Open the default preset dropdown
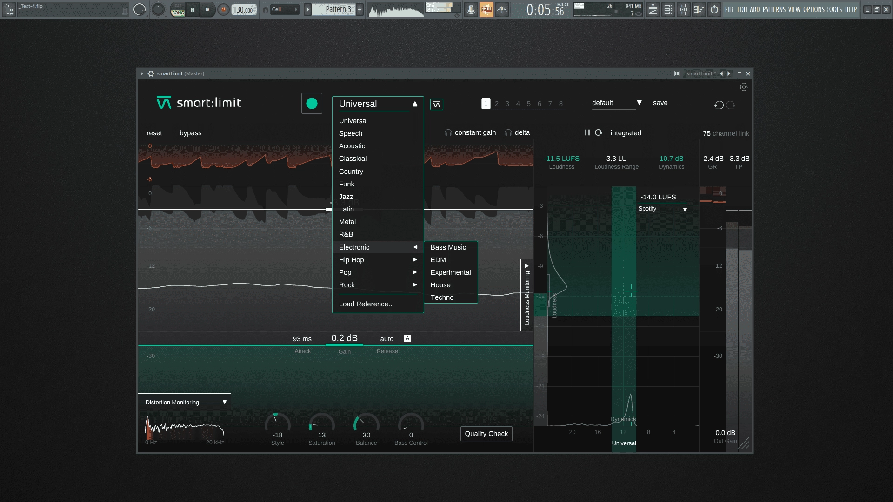Viewport: 893px width, 502px height. (617, 103)
